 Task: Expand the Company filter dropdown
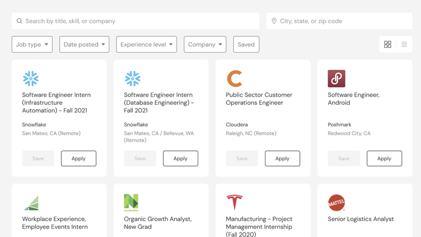[x=205, y=44]
